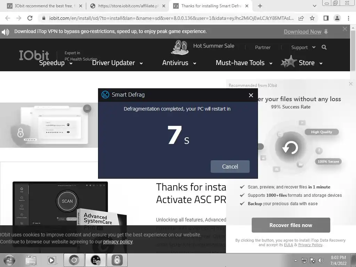Open the Chrome three-dot menu
Viewport: 356px width, 267px height.
click(x=348, y=18)
